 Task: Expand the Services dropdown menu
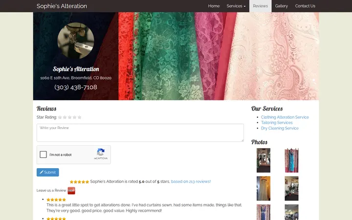(236, 6)
